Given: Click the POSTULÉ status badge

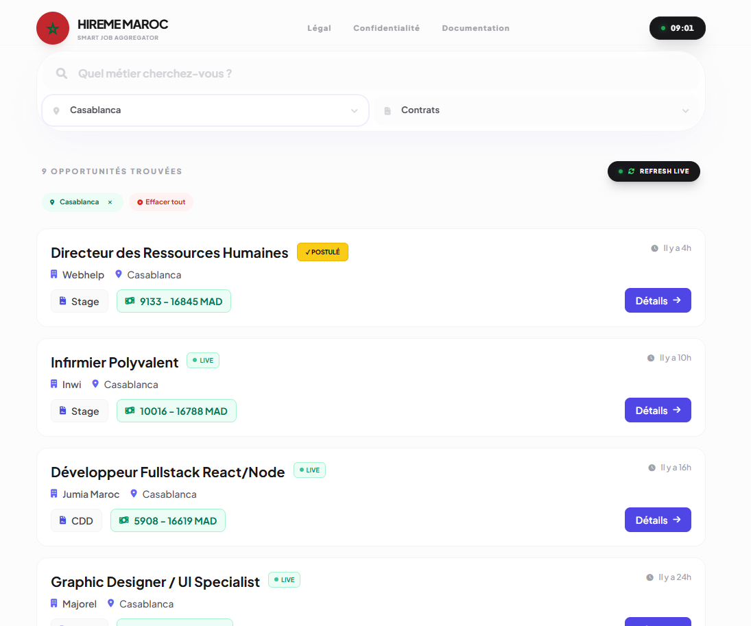Looking at the screenshot, I should [x=322, y=252].
